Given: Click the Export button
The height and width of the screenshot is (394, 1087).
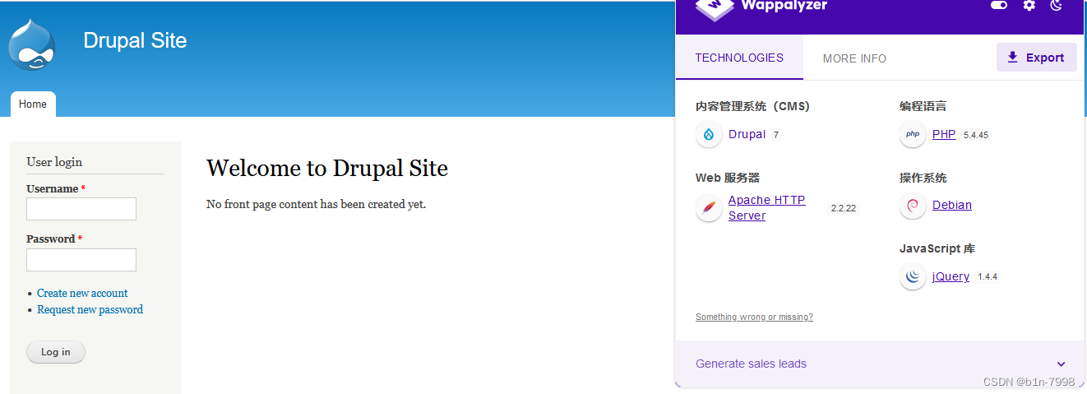Looking at the screenshot, I should click(x=1036, y=58).
